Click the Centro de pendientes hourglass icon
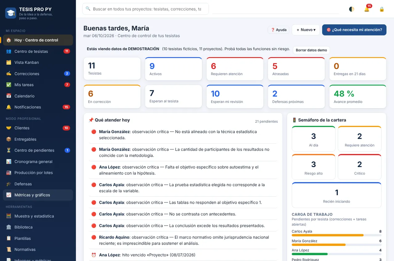The height and width of the screenshot is (261, 394). click(x=9, y=150)
